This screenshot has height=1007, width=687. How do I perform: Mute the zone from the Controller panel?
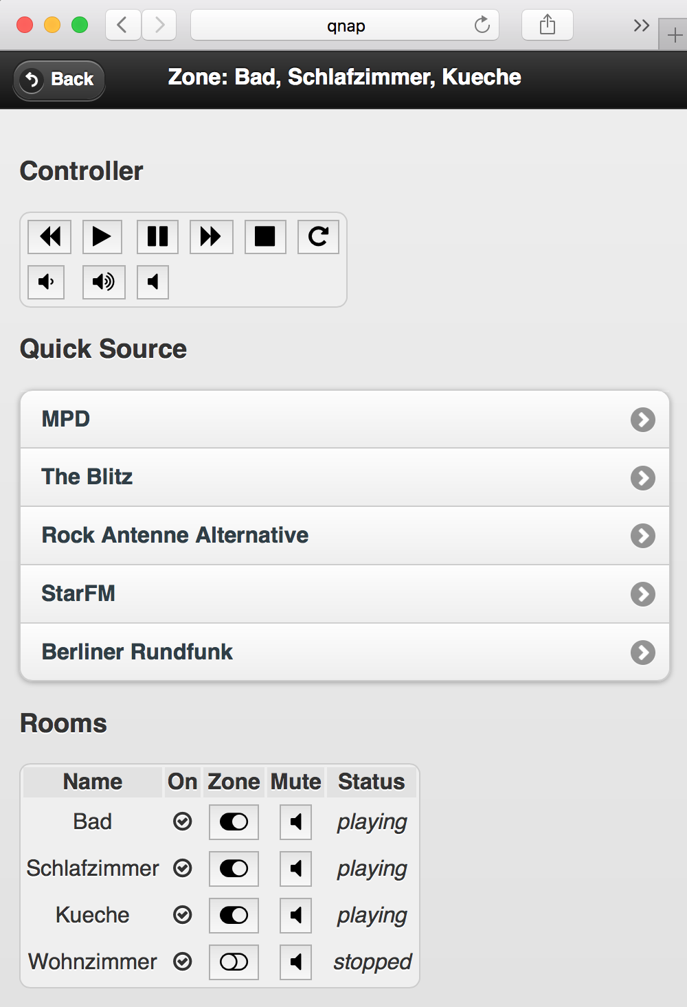pos(153,282)
